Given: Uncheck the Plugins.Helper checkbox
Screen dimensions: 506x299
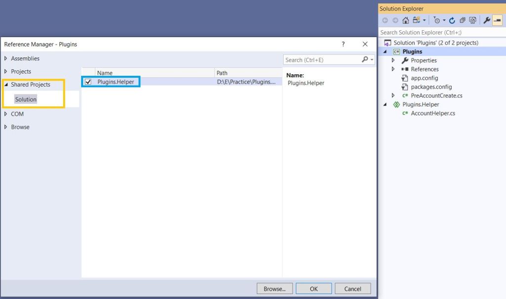Looking at the screenshot, I should click(x=88, y=82).
